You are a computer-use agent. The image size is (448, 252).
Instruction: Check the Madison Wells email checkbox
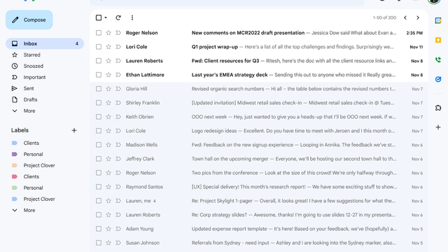pyautogui.click(x=99, y=145)
